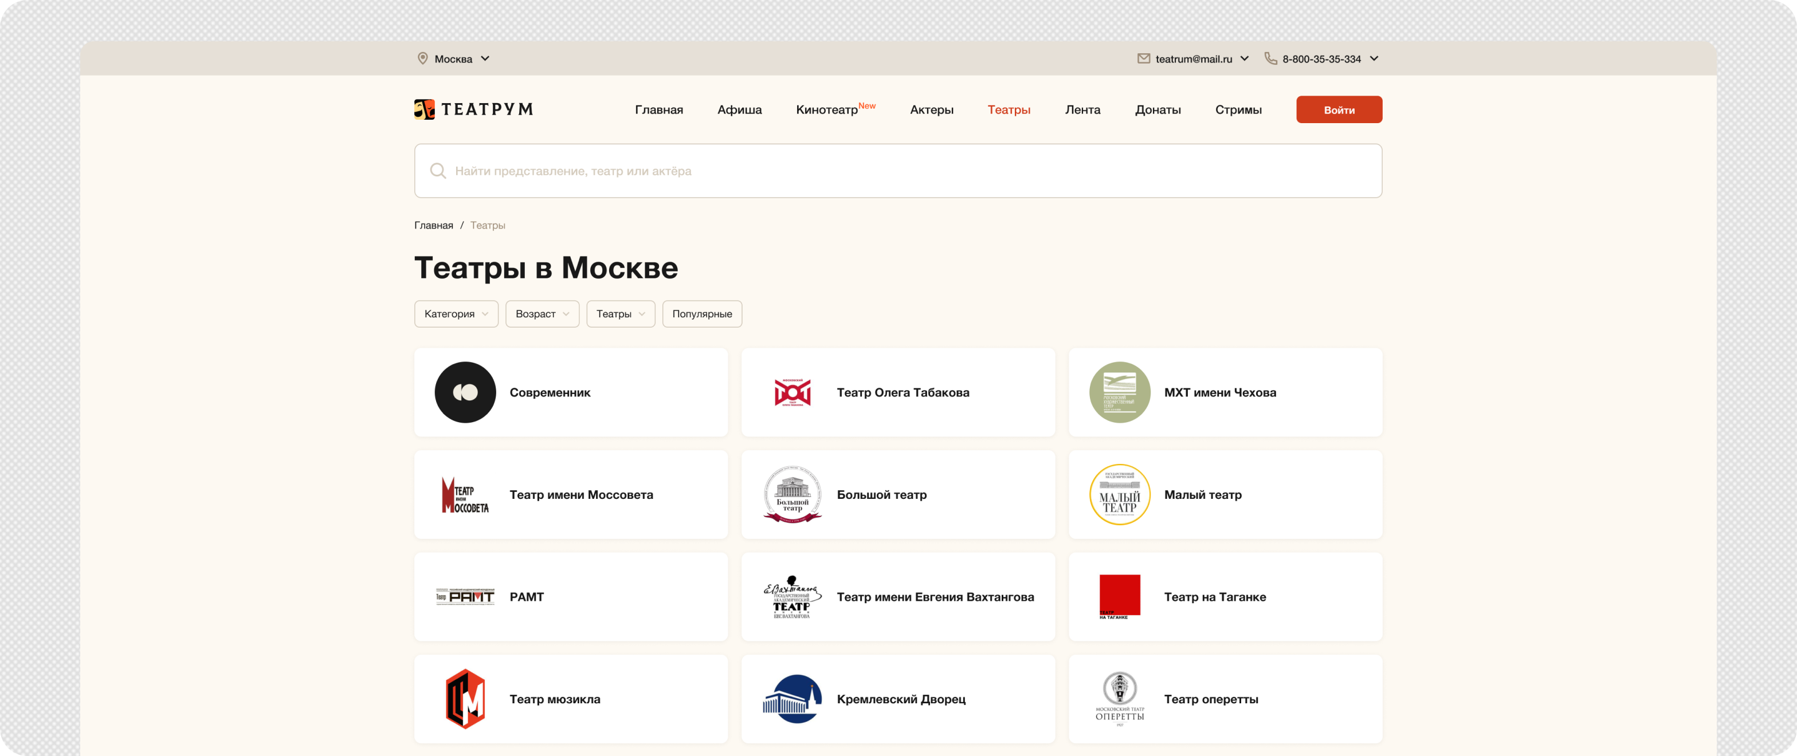Open the Современник theater logo
Image resolution: width=1797 pixels, height=756 pixels.
[x=465, y=393]
